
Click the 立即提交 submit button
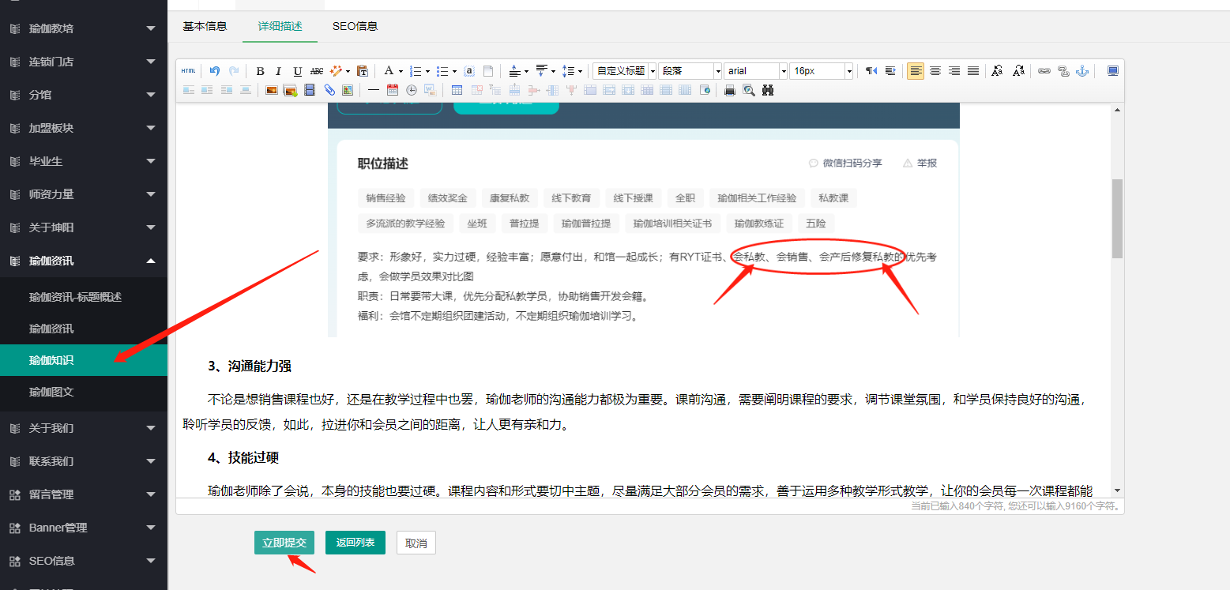[284, 543]
